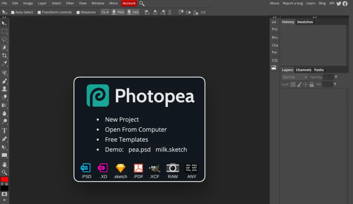The height and width of the screenshot is (204, 353).
Task: Open Photopea Twitter page icon
Action: (339, 3)
